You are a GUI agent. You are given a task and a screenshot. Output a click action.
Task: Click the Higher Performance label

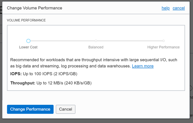[x=163, y=47]
